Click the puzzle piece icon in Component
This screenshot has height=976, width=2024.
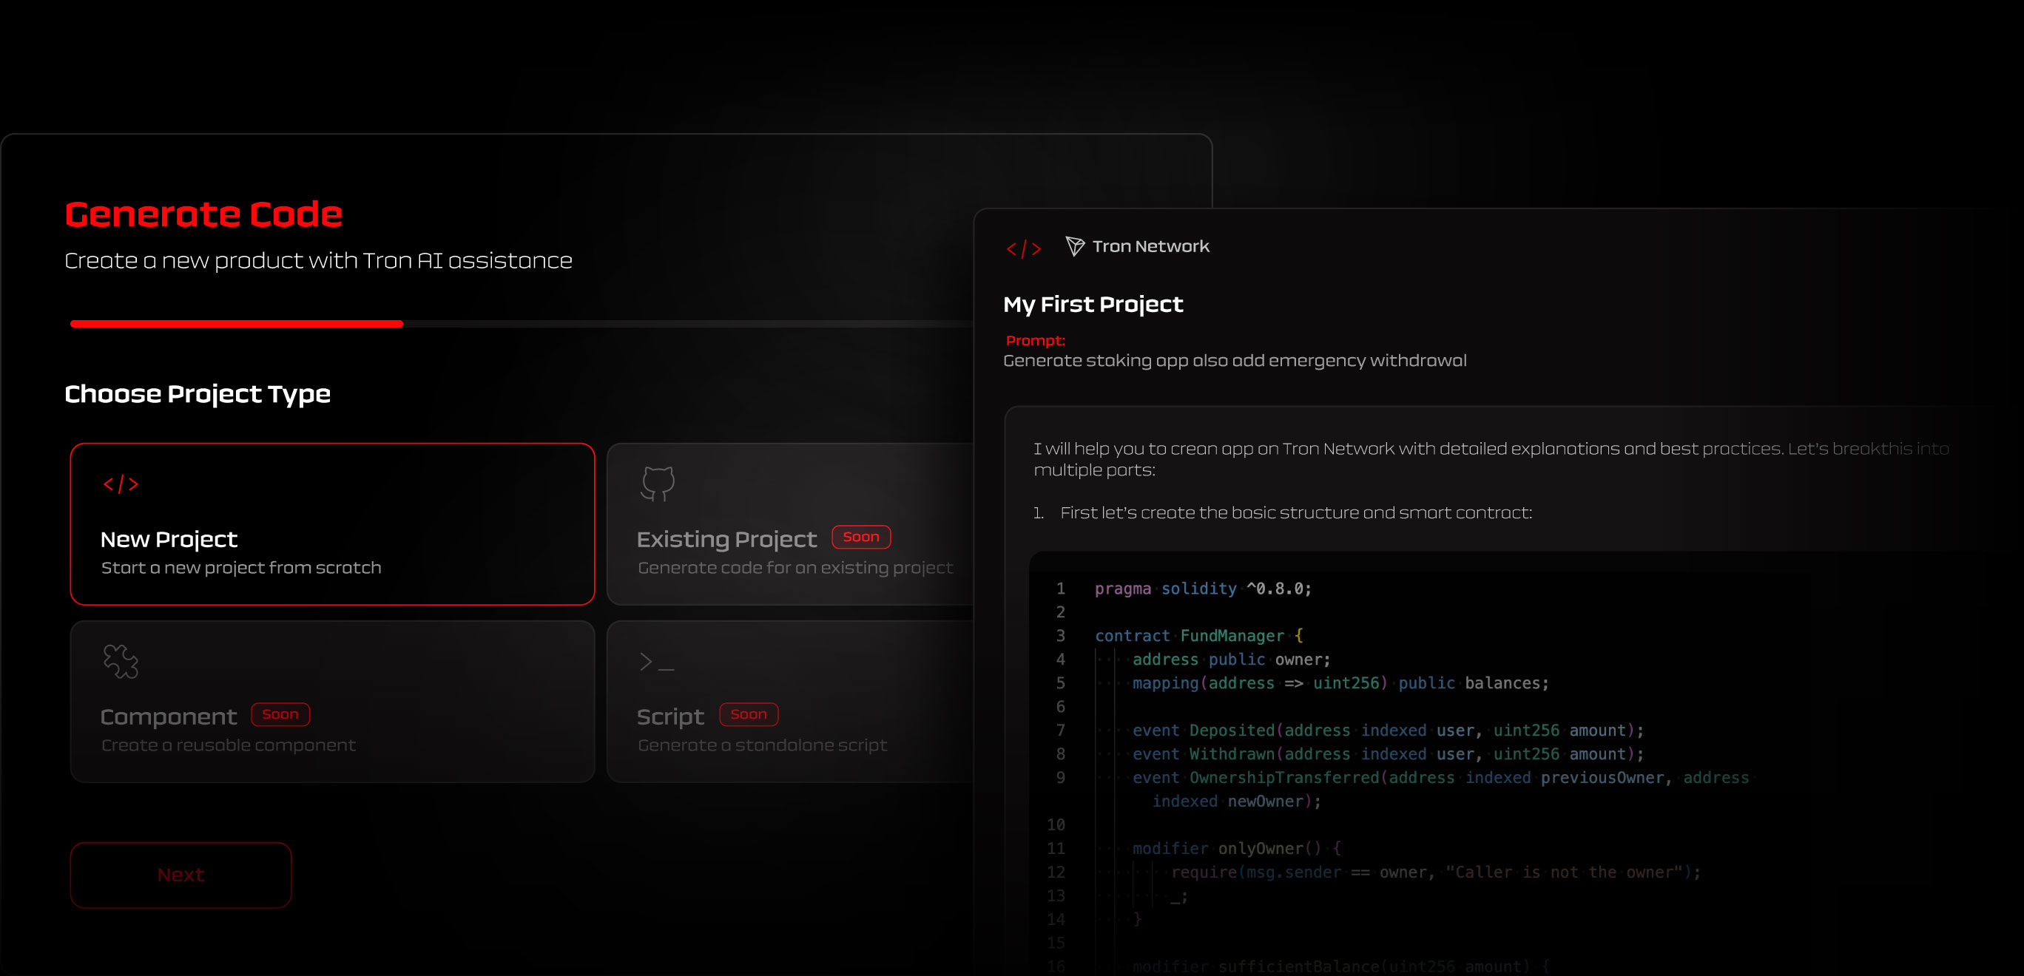[121, 661]
